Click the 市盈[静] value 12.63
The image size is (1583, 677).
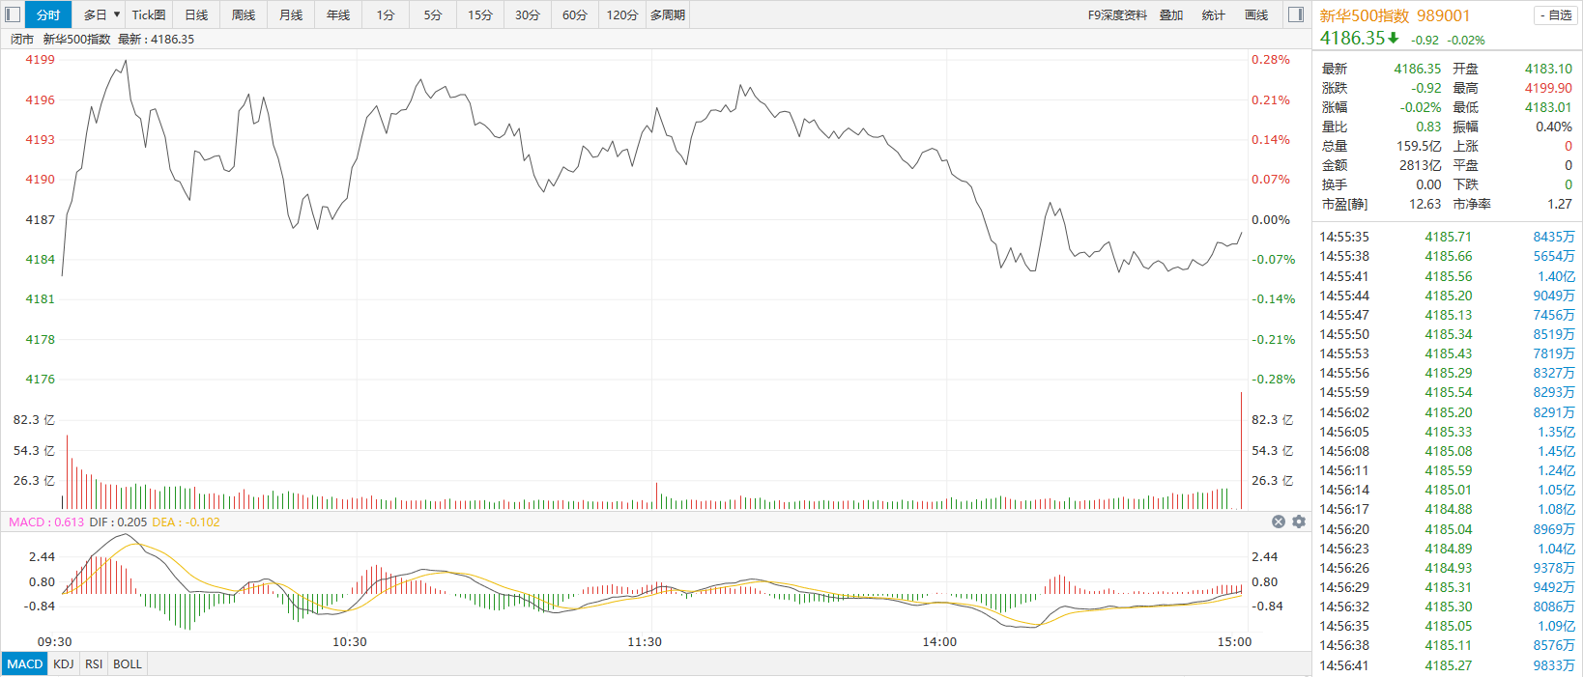(x=1425, y=204)
